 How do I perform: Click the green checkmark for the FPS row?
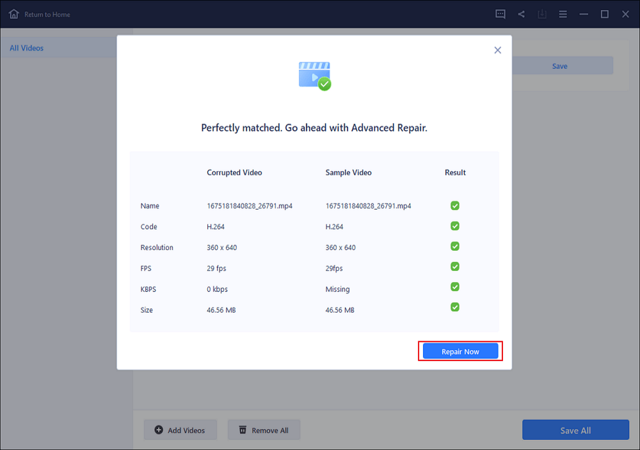click(455, 266)
